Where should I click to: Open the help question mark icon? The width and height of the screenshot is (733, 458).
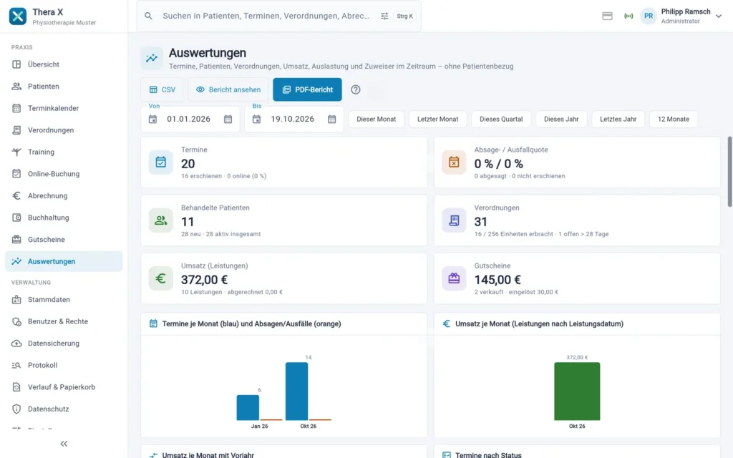coord(356,89)
